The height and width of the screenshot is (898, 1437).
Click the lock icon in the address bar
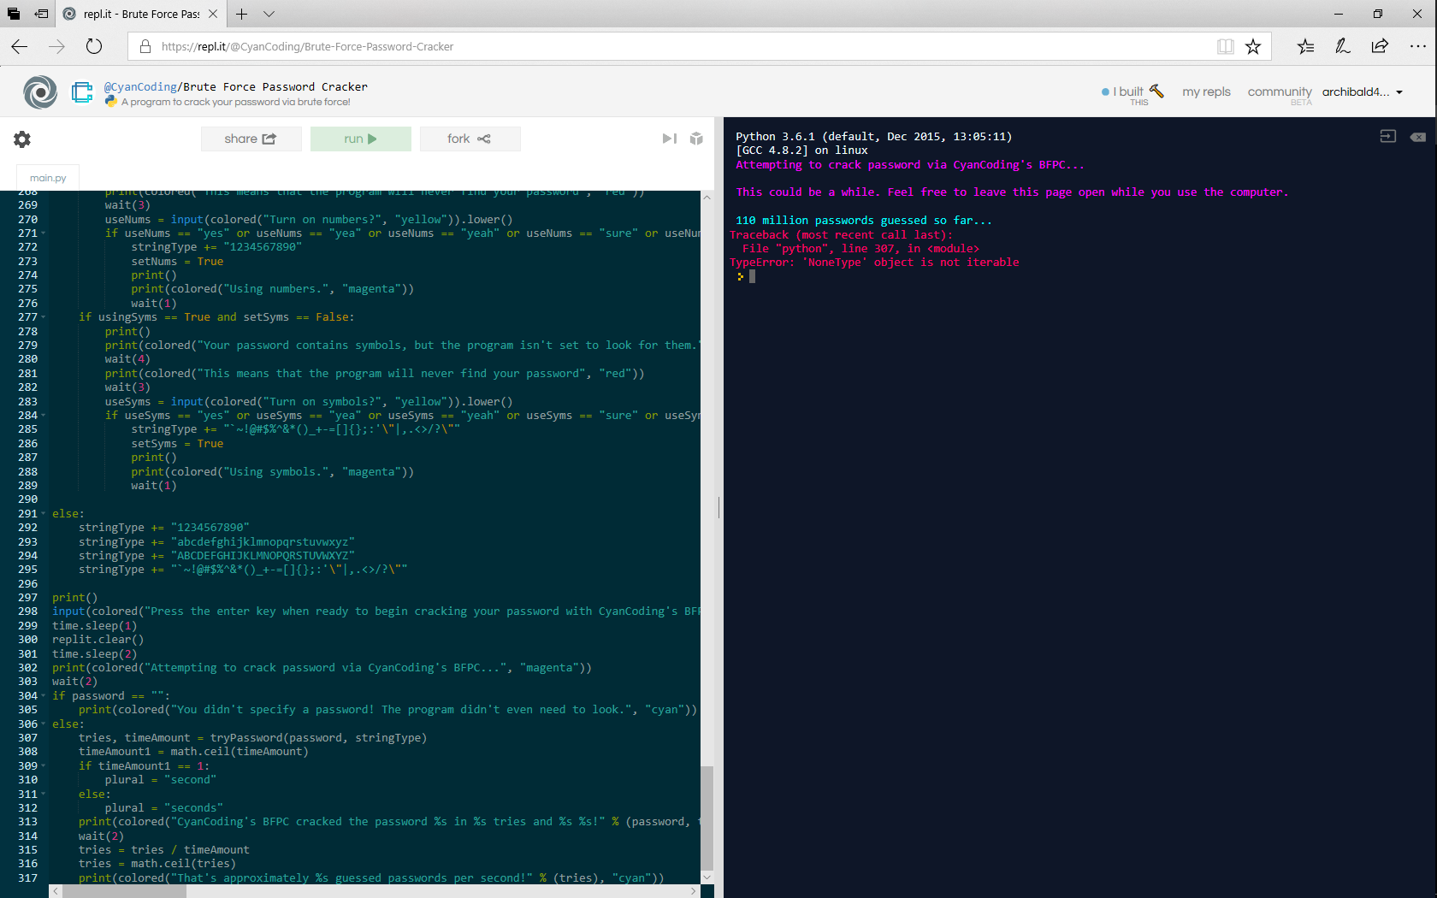point(145,46)
